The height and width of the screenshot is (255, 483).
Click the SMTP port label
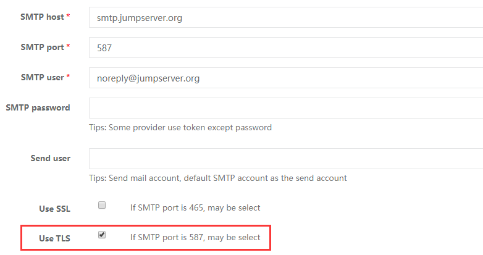[42, 48]
